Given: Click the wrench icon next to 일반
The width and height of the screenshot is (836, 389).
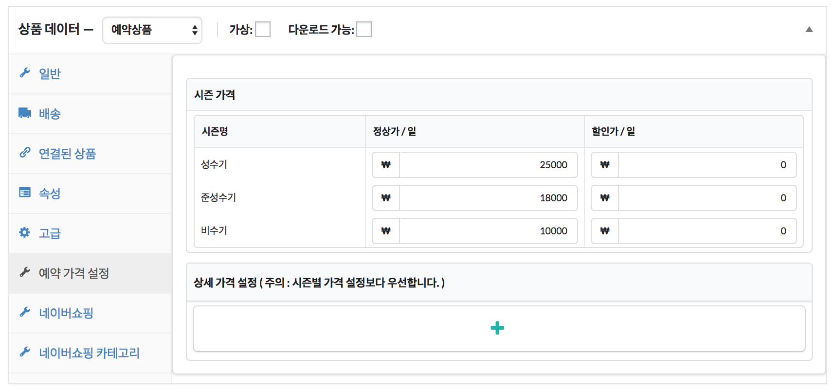Looking at the screenshot, I should (x=25, y=73).
